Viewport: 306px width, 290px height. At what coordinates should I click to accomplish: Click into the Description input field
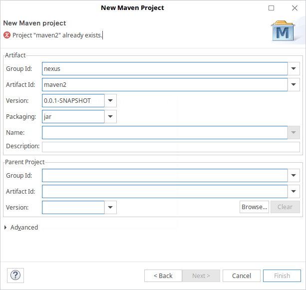171,147
